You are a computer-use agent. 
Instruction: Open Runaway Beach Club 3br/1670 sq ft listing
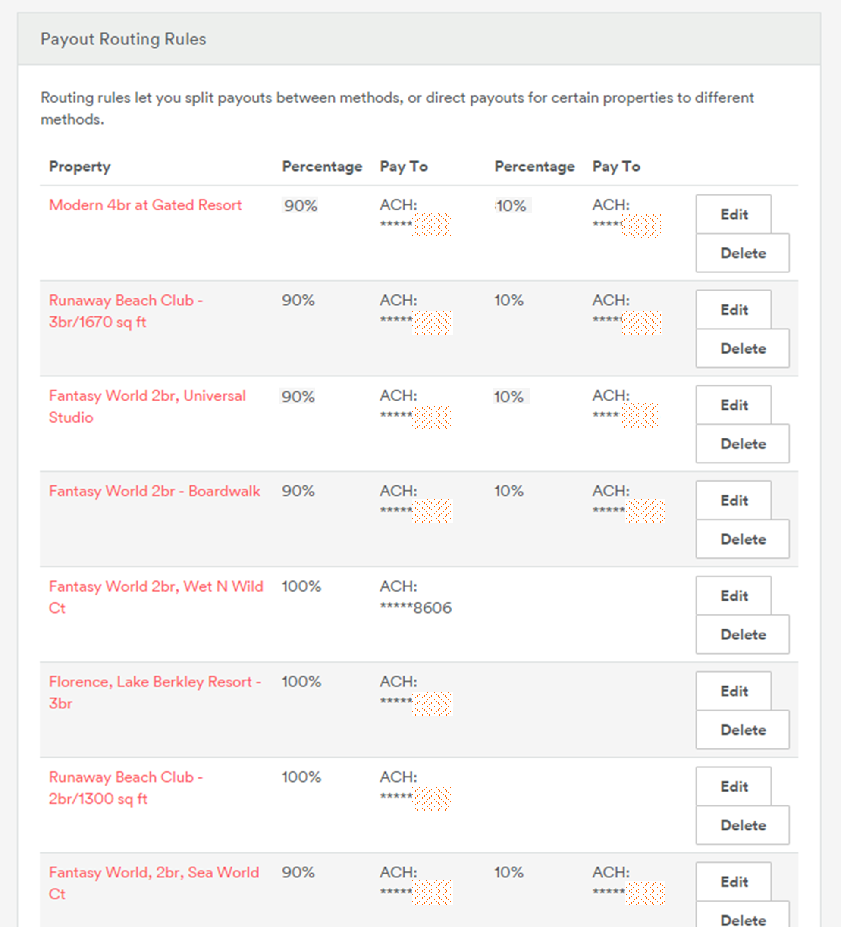[125, 311]
